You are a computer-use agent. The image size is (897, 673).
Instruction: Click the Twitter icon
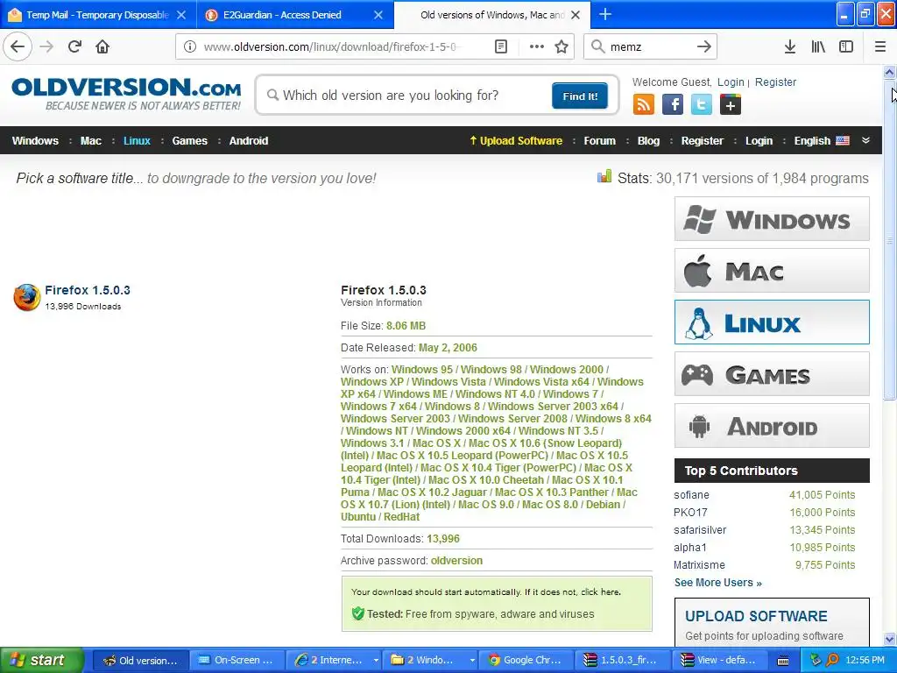pyautogui.click(x=702, y=105)
